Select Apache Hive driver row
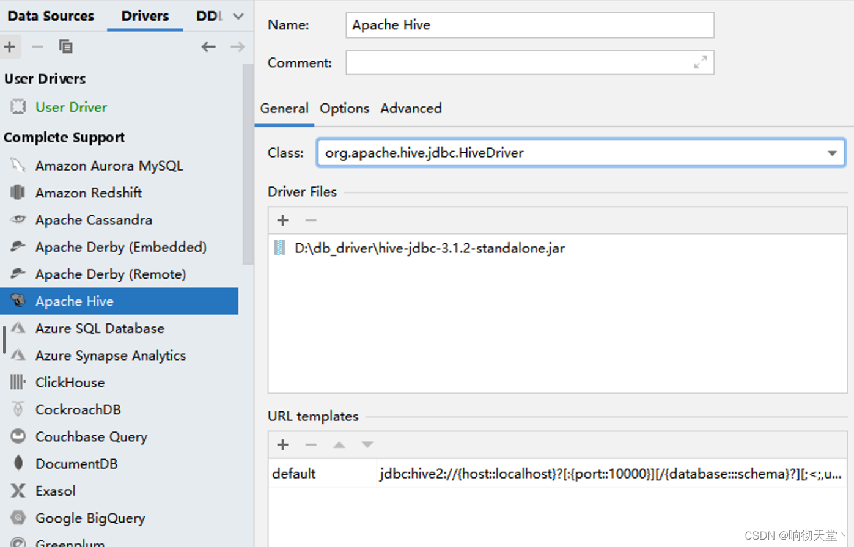This screenshot has height=547, width=854. [119, 301]
